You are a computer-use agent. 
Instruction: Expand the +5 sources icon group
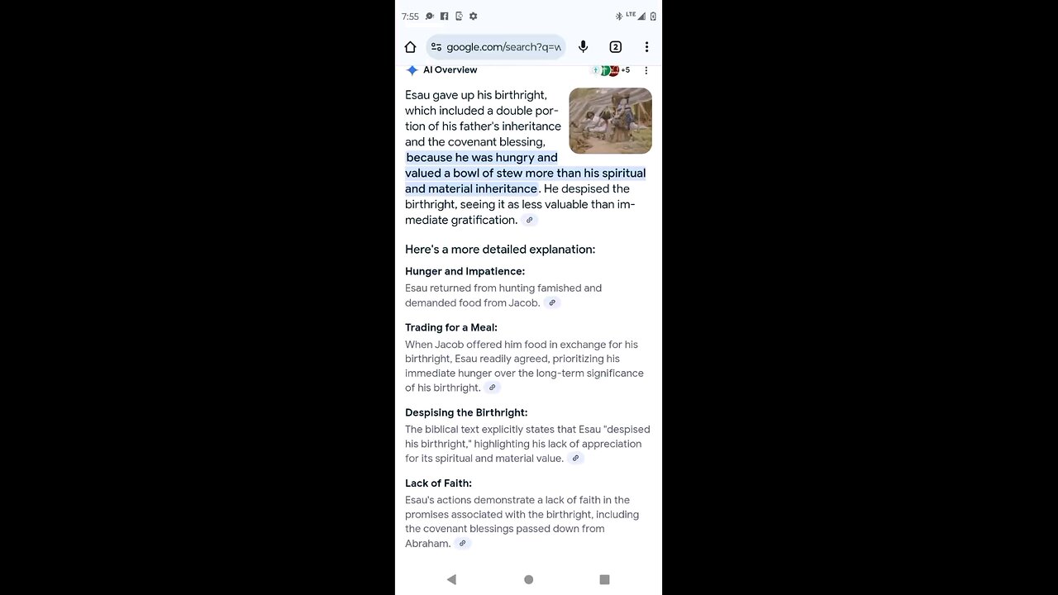pos(610,70)
